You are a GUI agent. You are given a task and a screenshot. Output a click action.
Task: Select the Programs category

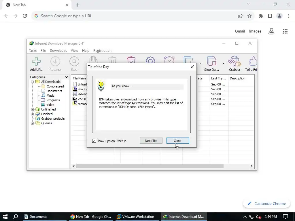pos(53,100)
